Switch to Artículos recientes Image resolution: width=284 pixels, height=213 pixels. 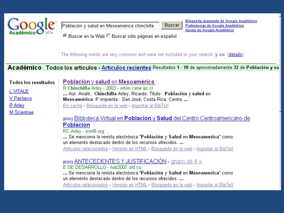click(126, 67)
